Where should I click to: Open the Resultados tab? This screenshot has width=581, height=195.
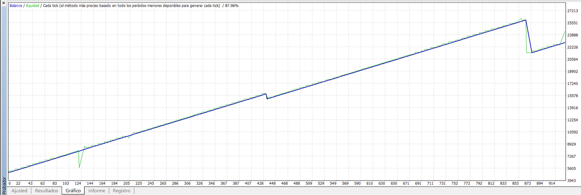46,191
